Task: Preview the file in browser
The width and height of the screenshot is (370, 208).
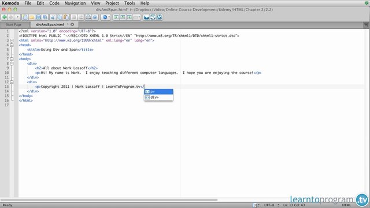Action: (x=105, y=17)
